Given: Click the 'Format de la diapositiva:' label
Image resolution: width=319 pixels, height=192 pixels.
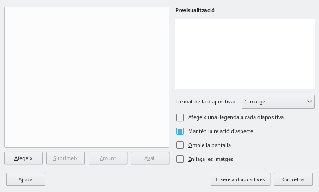Looking at the screenshot, I should [x=205, y=102].
